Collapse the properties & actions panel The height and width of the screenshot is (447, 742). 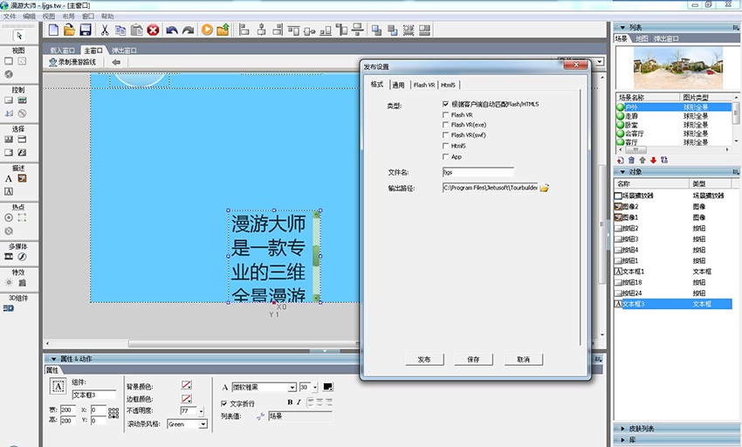[x=53, y=359]
